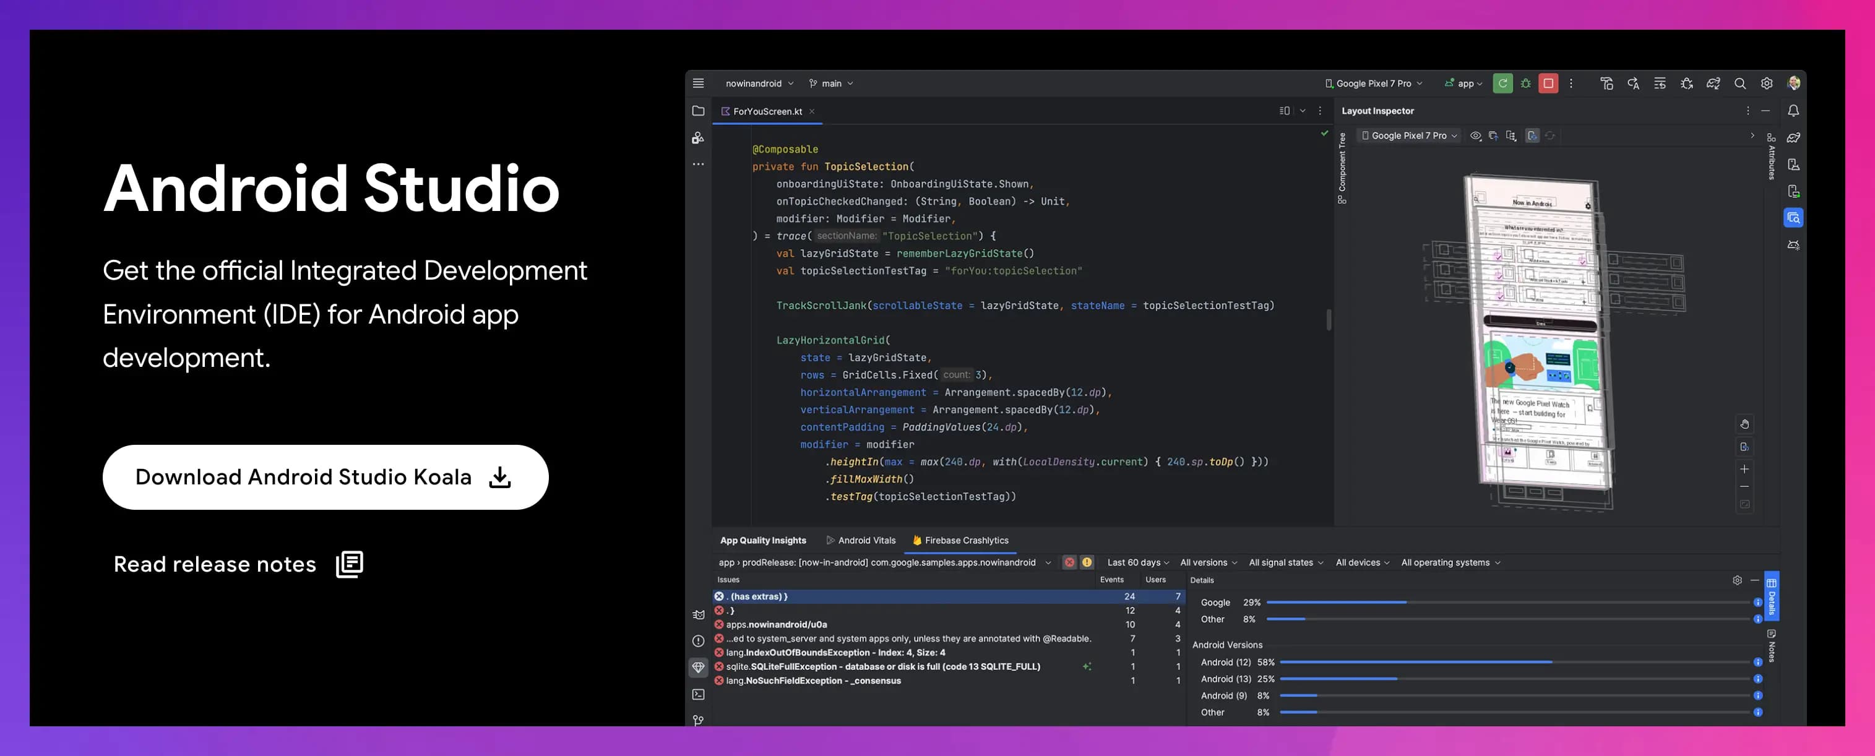Open the IDE Settings gear icon
Screen dimensions: 1875x756
click(x=1767, y=83)
